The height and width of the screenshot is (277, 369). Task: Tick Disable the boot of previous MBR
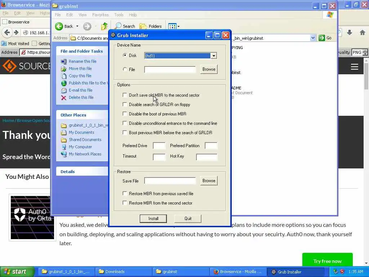125,114
